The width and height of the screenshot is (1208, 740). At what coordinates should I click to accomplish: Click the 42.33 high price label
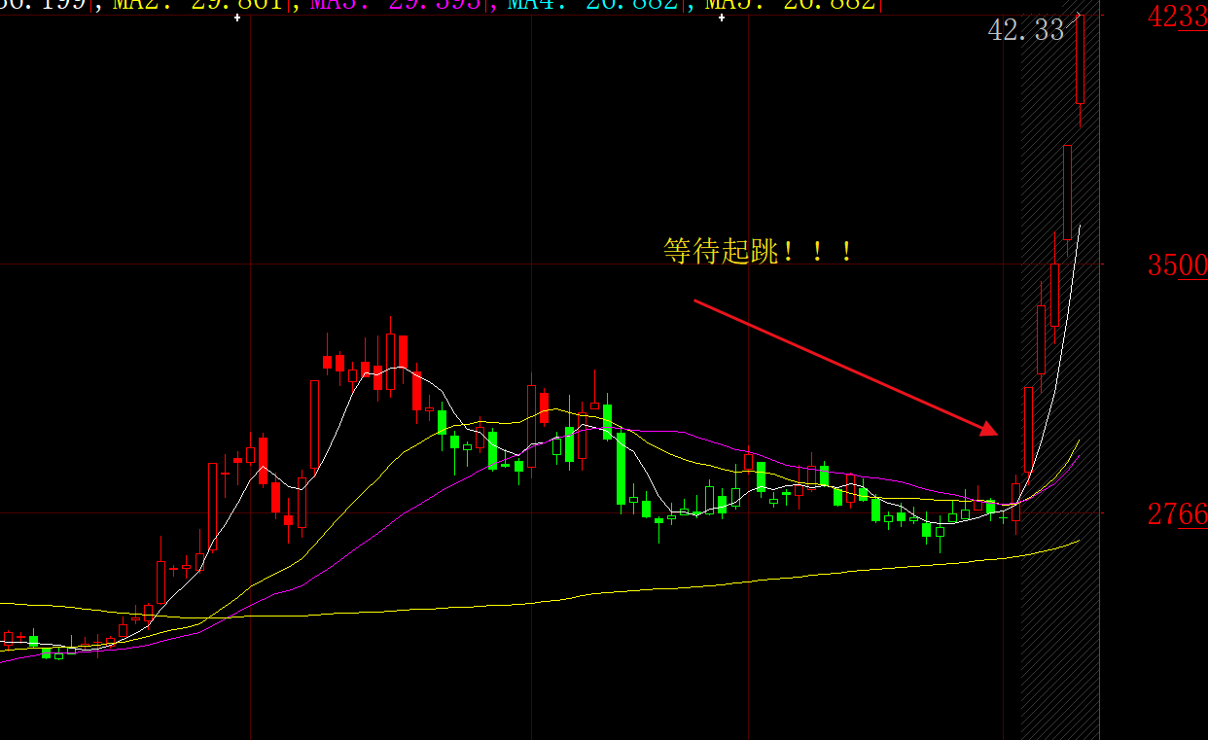(x=1026, y=30)
